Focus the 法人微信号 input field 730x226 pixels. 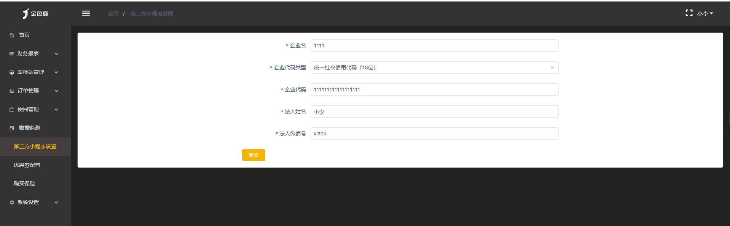tap(434, 133)
